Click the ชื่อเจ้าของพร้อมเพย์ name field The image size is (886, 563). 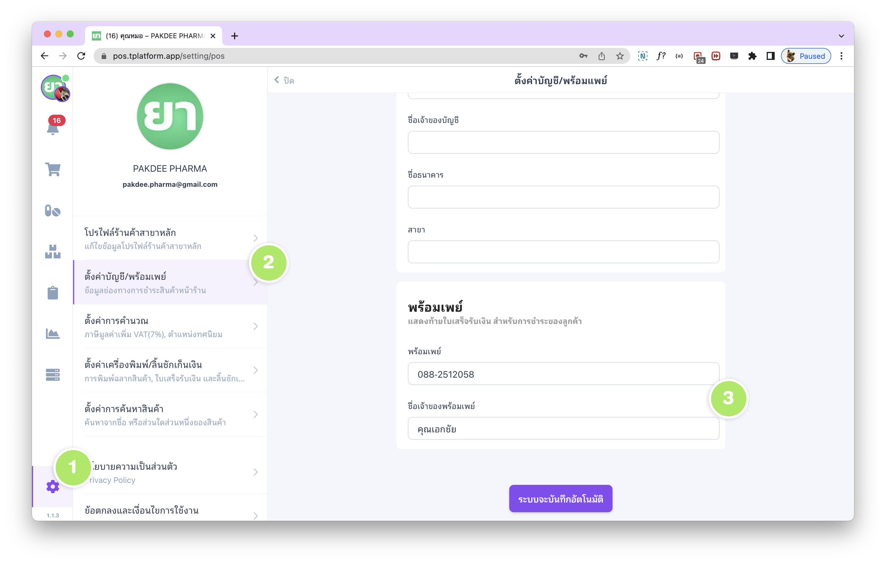pyautogui.click(x=563, y=429)
